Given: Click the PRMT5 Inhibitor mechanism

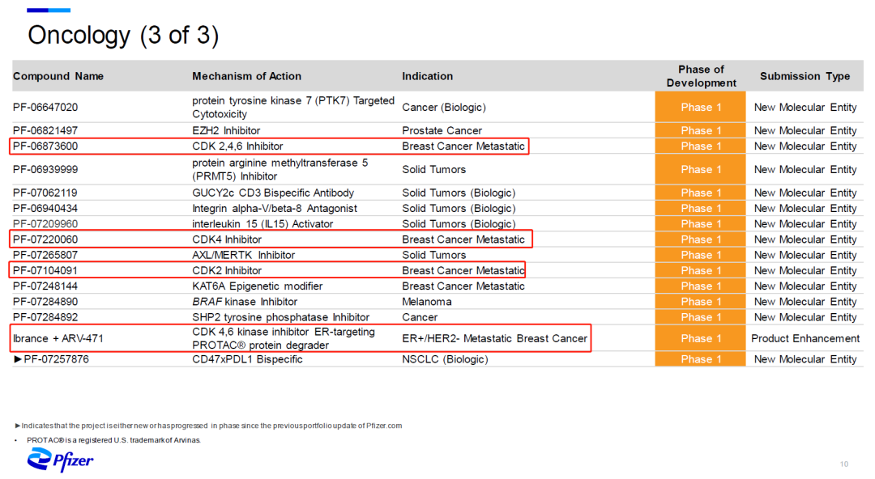Looking at the screenshot, I should click(x=280, y=170).
